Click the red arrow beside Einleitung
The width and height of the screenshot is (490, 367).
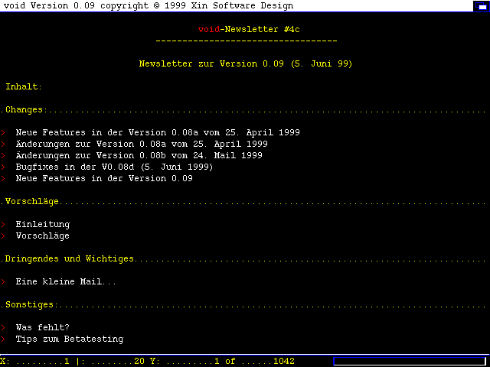4,224
